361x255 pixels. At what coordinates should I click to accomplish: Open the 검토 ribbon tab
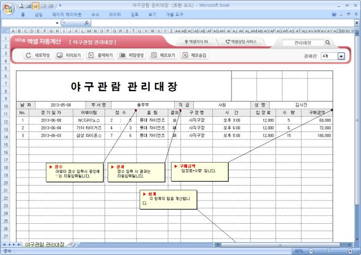click(x=135, y=14)
